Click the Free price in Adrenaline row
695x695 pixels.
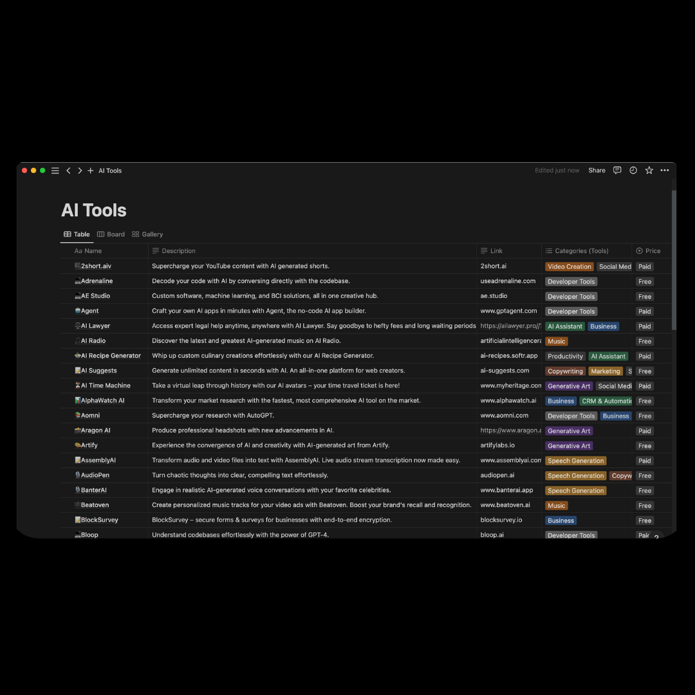click(644, 281)
